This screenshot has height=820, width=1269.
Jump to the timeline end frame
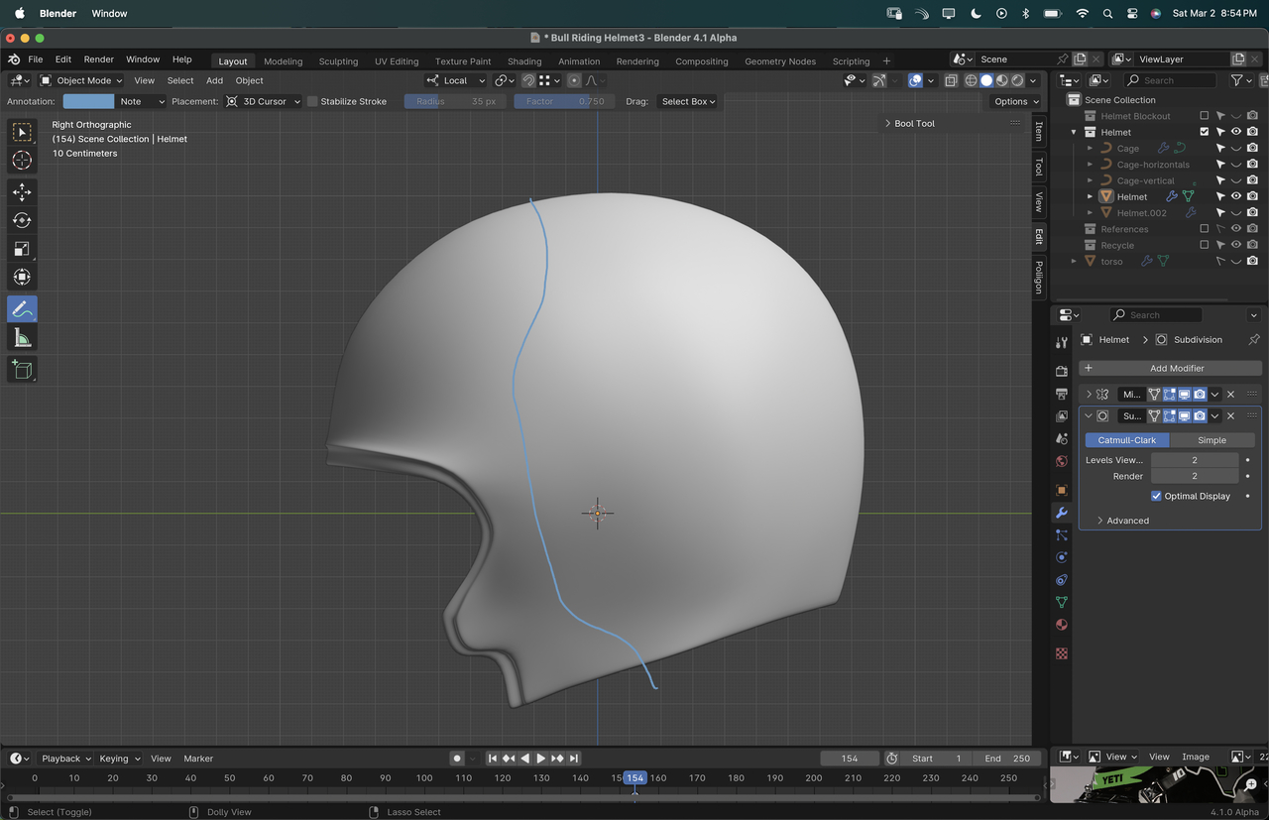tap(574, 759)
